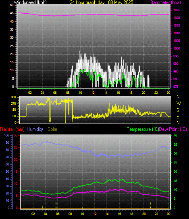Click the Rainfall (mm) legend label
Screen dimensions: 189x219
coord(12,129)
